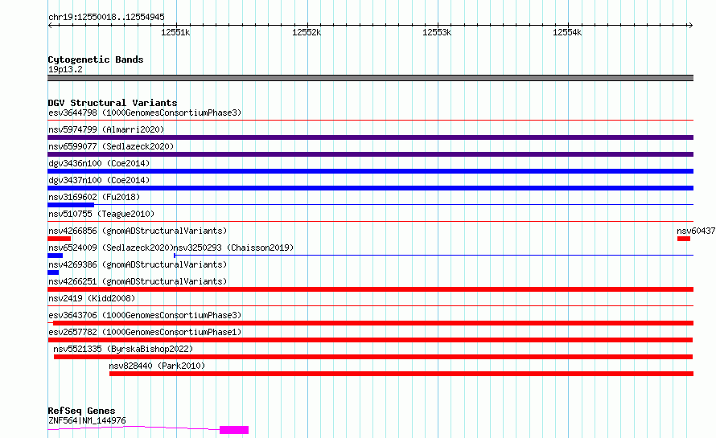Image resolution: width=716 pixels, height=438 pixels.
Task: Click the esv3644798 1000GenomesConsortiumPhase3 variant label
Action: [x=145, y=113]
